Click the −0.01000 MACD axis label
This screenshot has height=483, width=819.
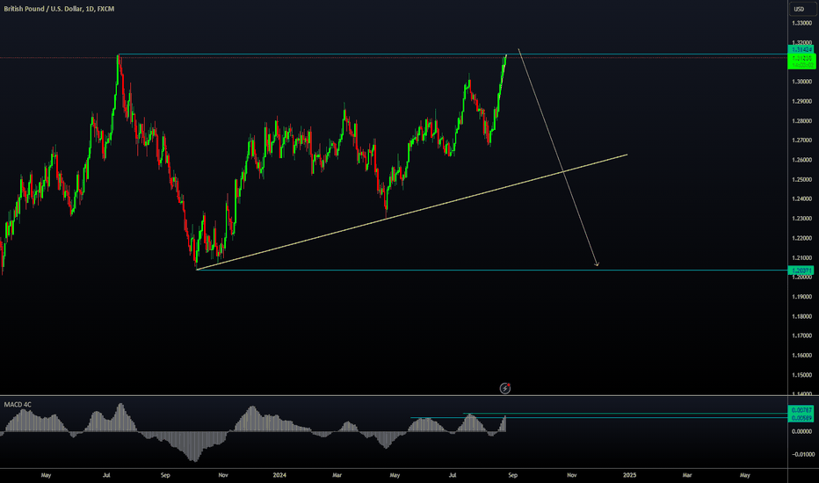(801, 454)
